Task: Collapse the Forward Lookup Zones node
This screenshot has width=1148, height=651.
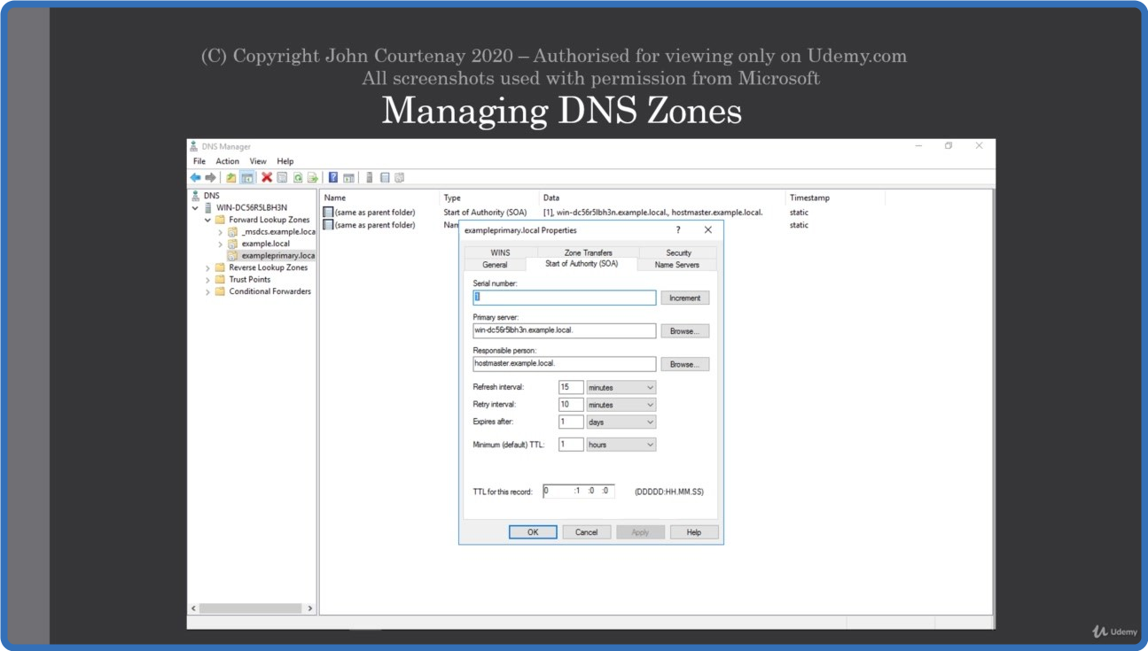Action: (208, 220)
